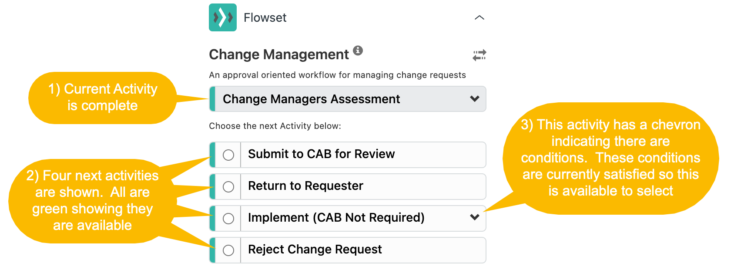Select the Submit to CAB for Review radio
731x270 pixels.
click(228, 155)
